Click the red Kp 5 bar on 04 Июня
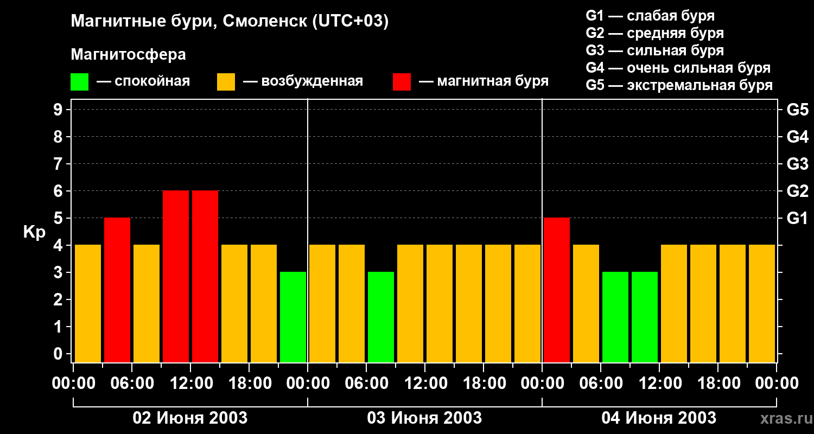The image size is (814, 434). click(x=557, y=290)
